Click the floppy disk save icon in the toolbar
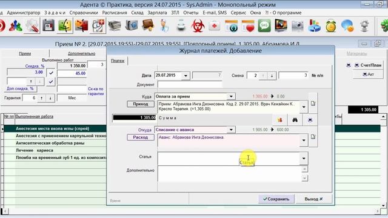Viewport: 388px width, 218px height. 48,25
